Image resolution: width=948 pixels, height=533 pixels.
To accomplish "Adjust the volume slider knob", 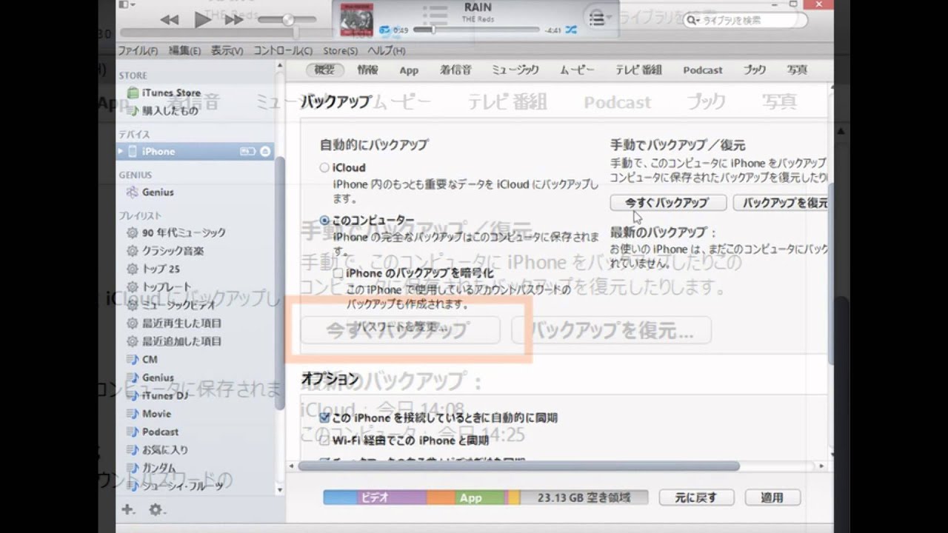I will 288,20.
